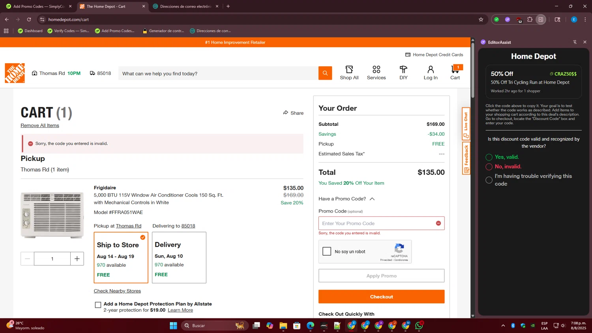
Task: Click the orange search magnifier button
Action: (x=325, y=73)
